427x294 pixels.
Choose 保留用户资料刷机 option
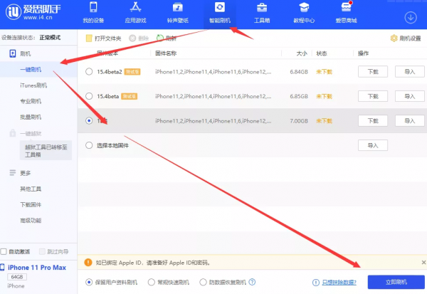click(x=89, y=282)
